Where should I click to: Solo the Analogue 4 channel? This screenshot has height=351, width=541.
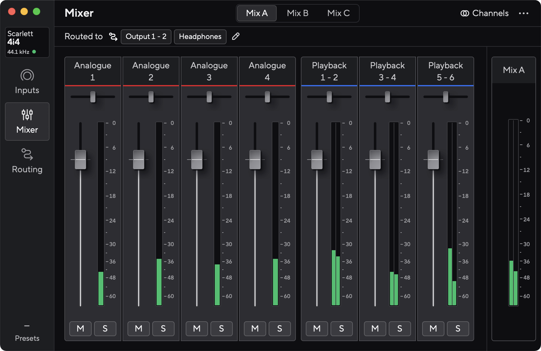(x=280, y=328)
